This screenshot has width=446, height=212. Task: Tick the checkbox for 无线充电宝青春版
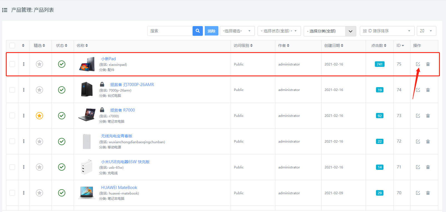tap(12, 142)
